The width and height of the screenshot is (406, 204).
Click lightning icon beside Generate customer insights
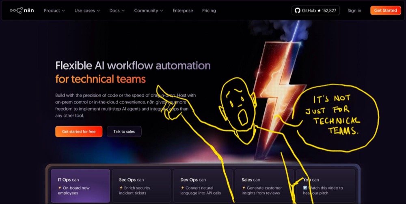(244, 188)
